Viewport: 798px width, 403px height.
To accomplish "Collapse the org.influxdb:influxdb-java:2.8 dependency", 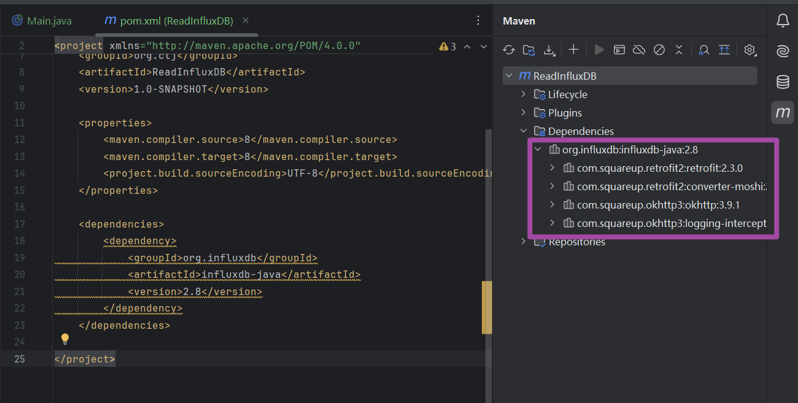I will coord(538,150).
